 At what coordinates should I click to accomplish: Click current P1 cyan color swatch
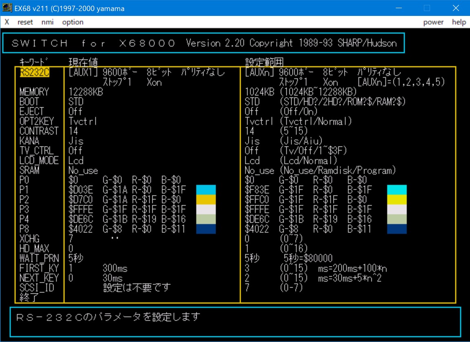206,190
